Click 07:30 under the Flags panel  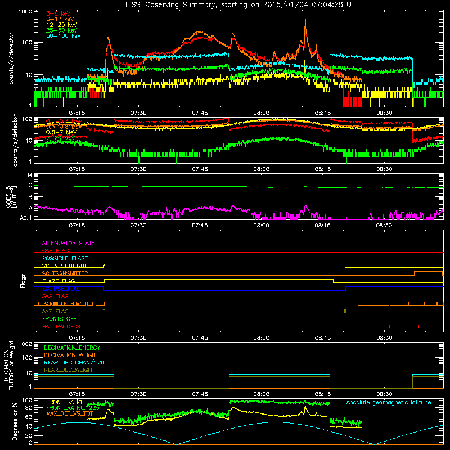[138, 338]
